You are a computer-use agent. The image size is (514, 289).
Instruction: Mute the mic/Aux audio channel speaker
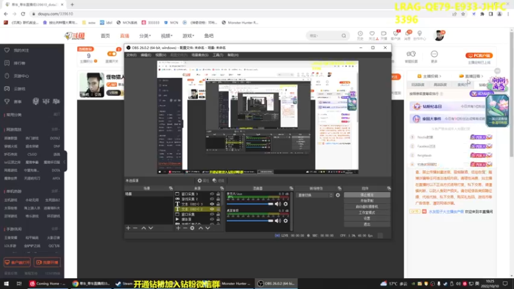(x=278, y=204)
